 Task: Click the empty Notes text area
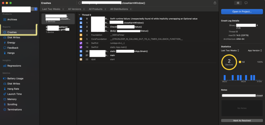(x=242, y=108)
